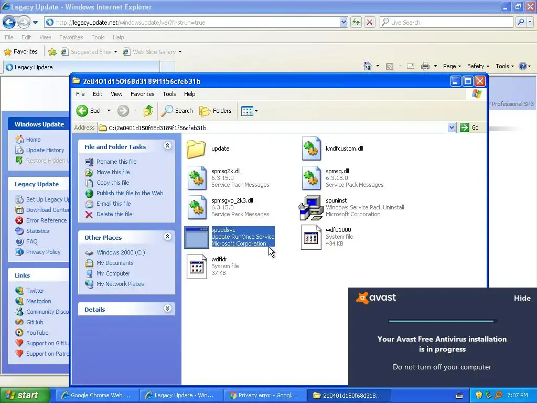
Task: Go up one folder level in Explorer
Action: (x=148, y=111)
